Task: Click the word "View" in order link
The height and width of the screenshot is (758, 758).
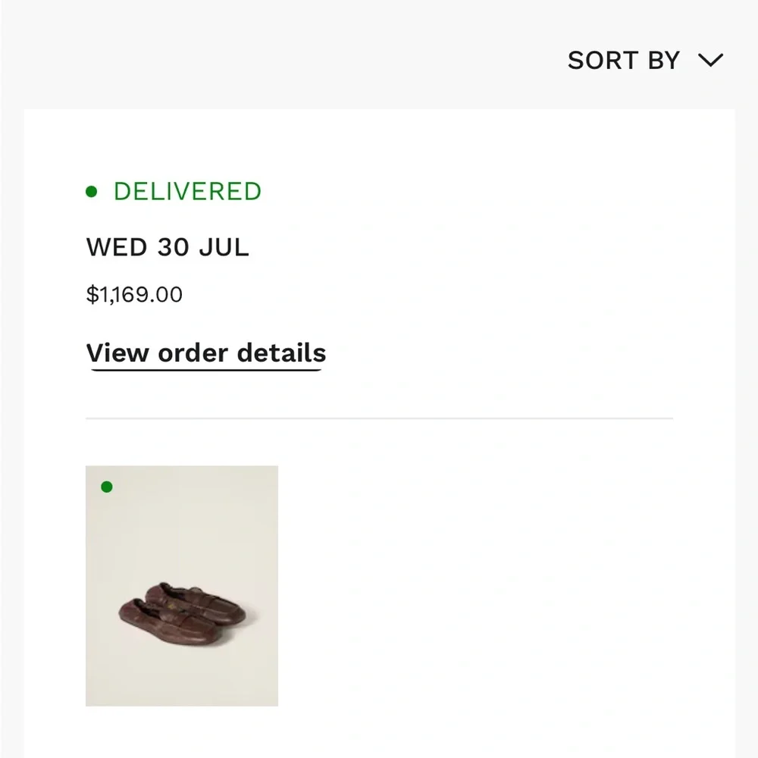Action: 117,353
